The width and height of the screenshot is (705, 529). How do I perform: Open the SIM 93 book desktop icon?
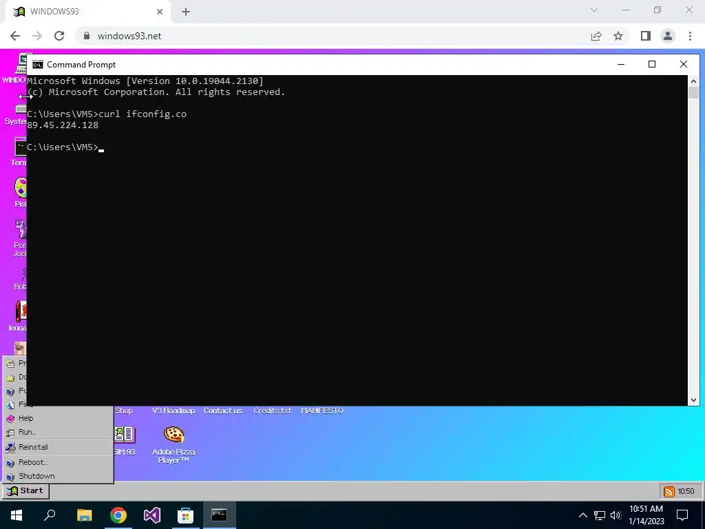click(124, 440)
